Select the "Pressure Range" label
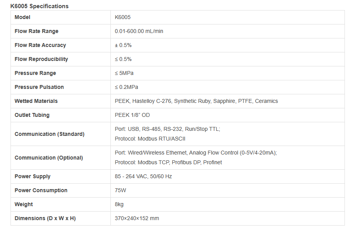The height and width of the screenshot is (231, 348). [x=35, y=73]
